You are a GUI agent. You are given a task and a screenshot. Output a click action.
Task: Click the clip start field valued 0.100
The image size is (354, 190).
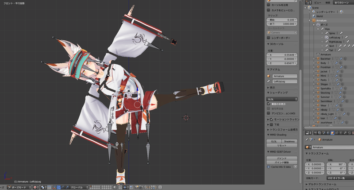click(x=282, y=20)
